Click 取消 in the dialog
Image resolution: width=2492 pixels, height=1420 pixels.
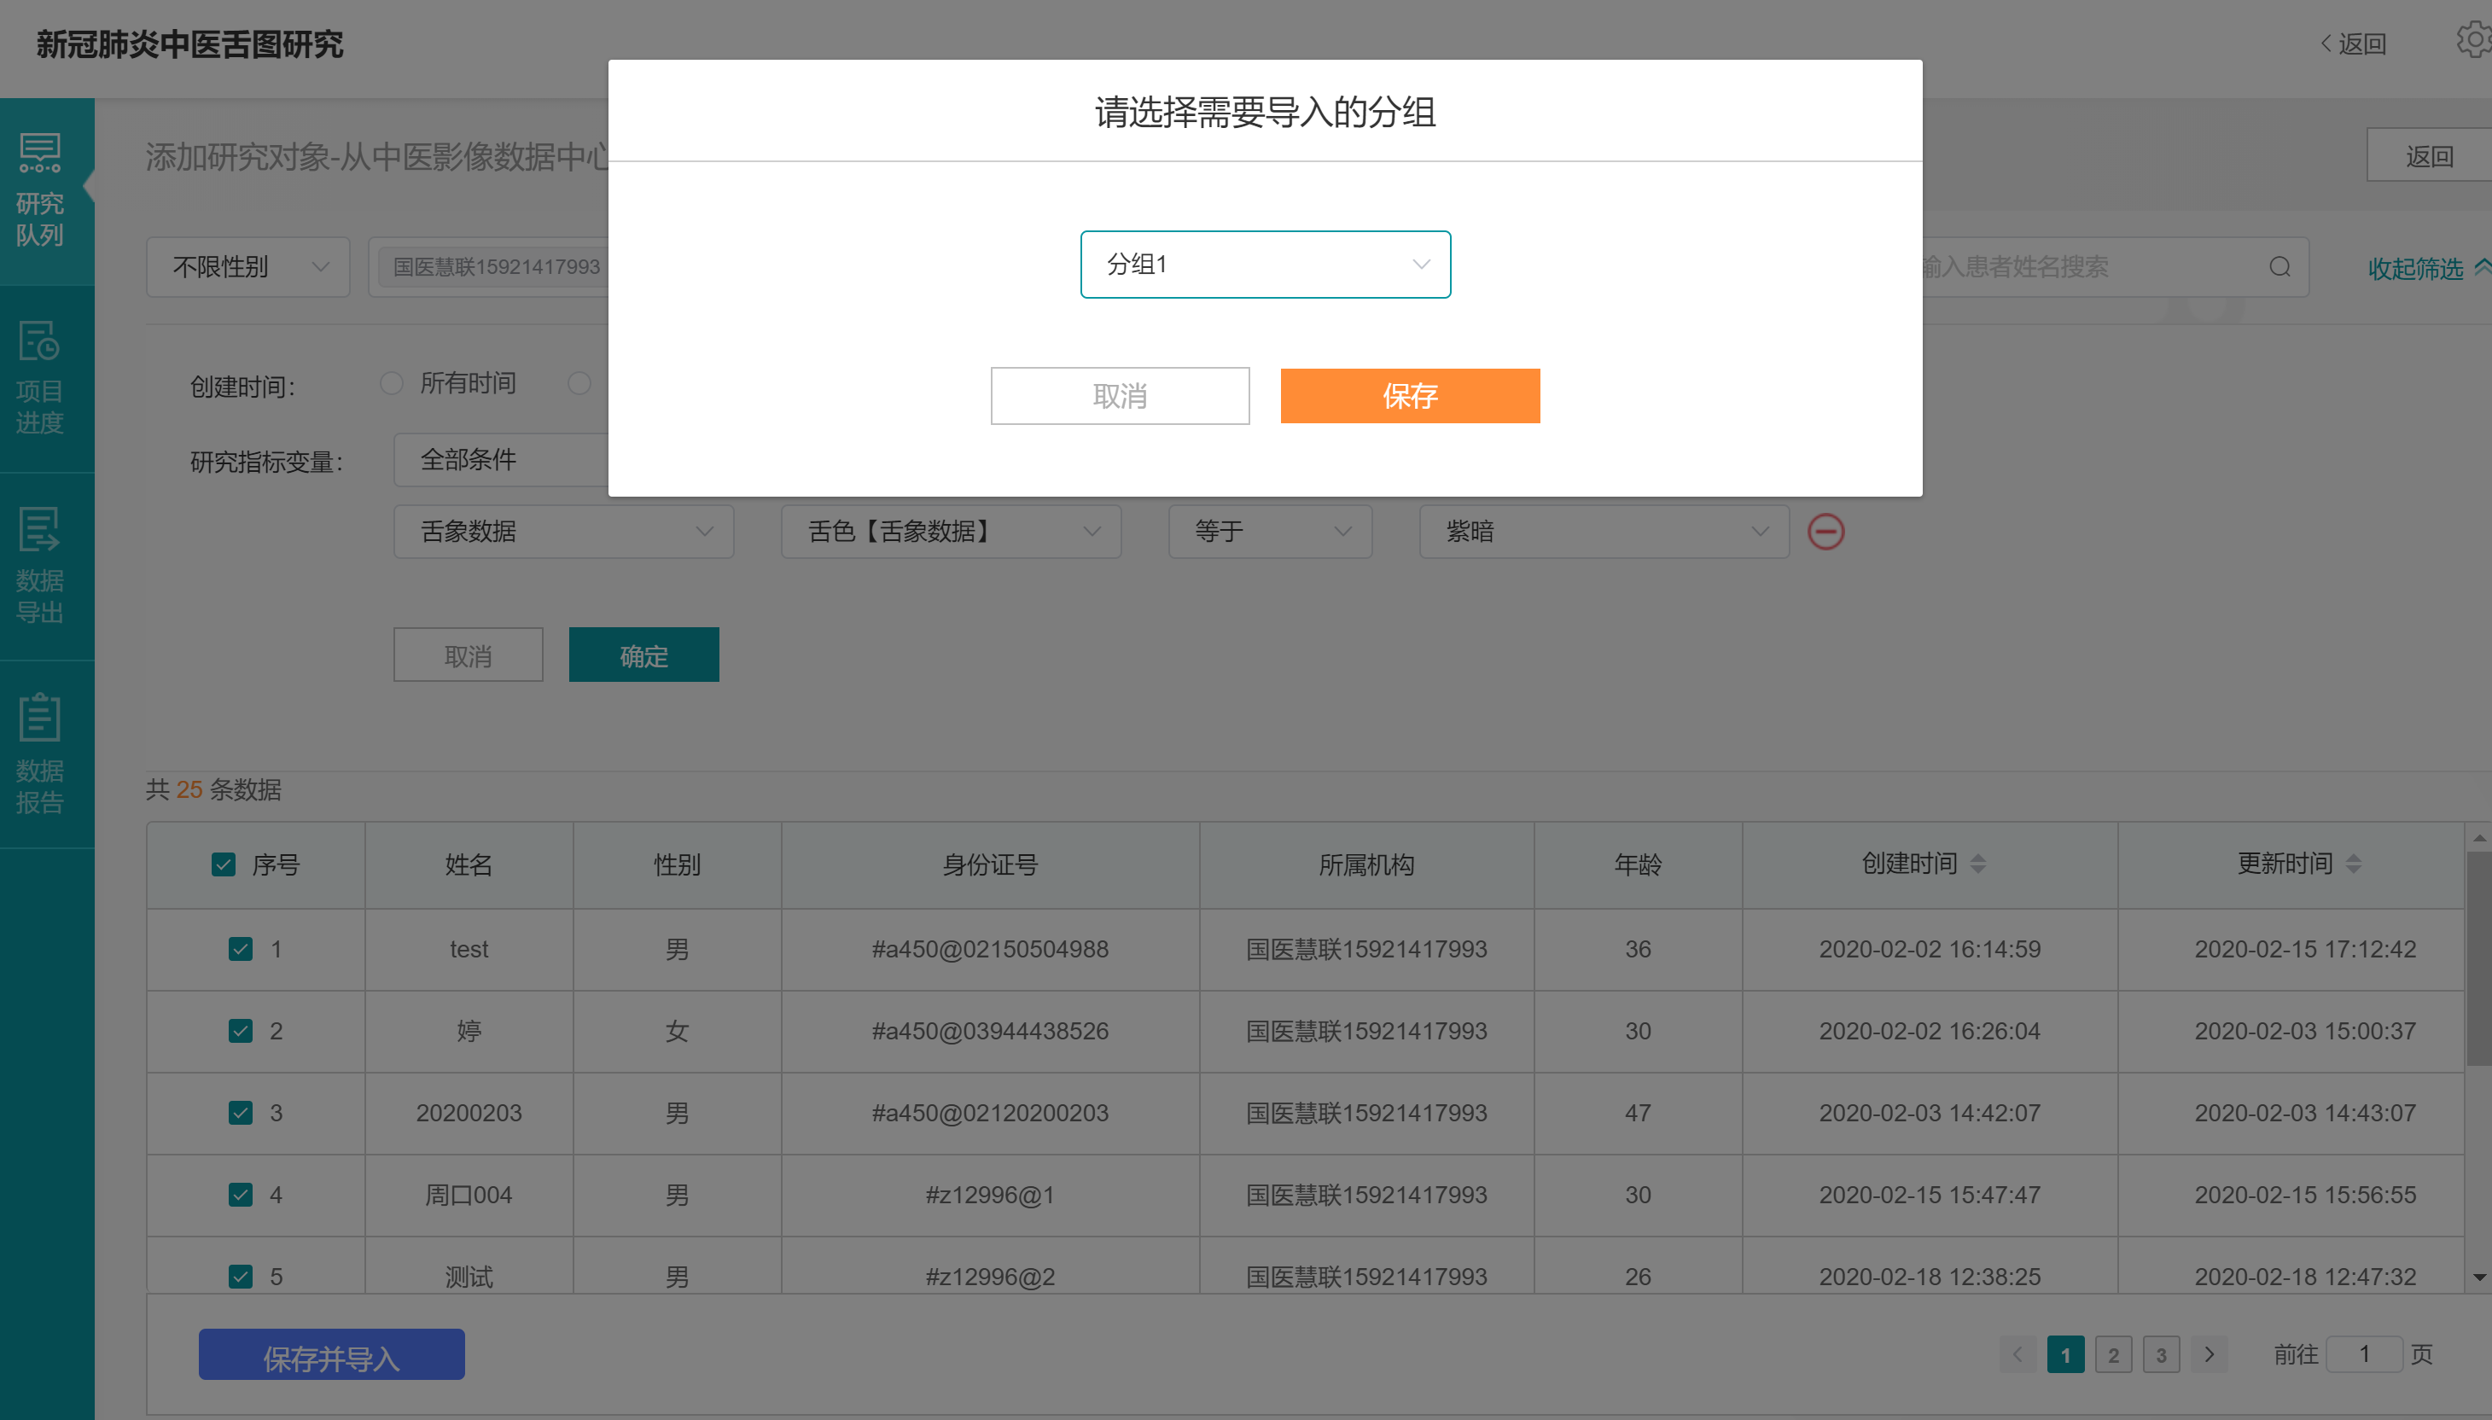pos(1120,396)
